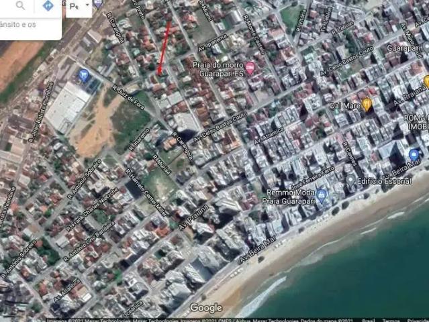429x322 pixels.
Task: Click the R. Harriete Center Miller label
Action: click(146, 193)
